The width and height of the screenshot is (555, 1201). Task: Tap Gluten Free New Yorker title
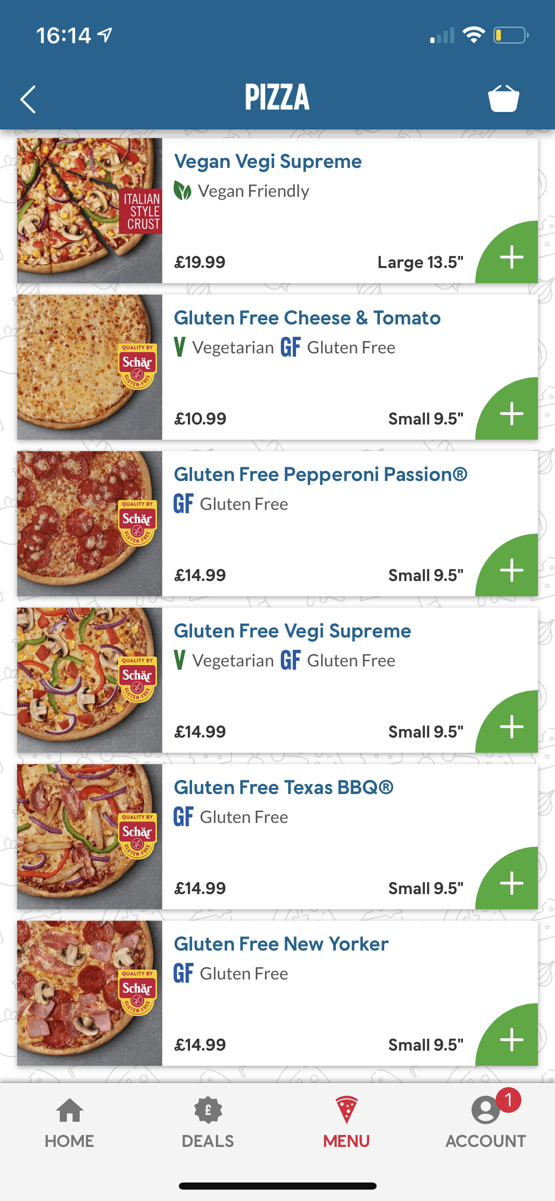(281, 944)
